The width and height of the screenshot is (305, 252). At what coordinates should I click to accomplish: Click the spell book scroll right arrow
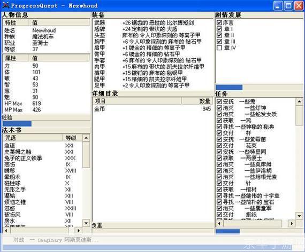coord(78,231)
